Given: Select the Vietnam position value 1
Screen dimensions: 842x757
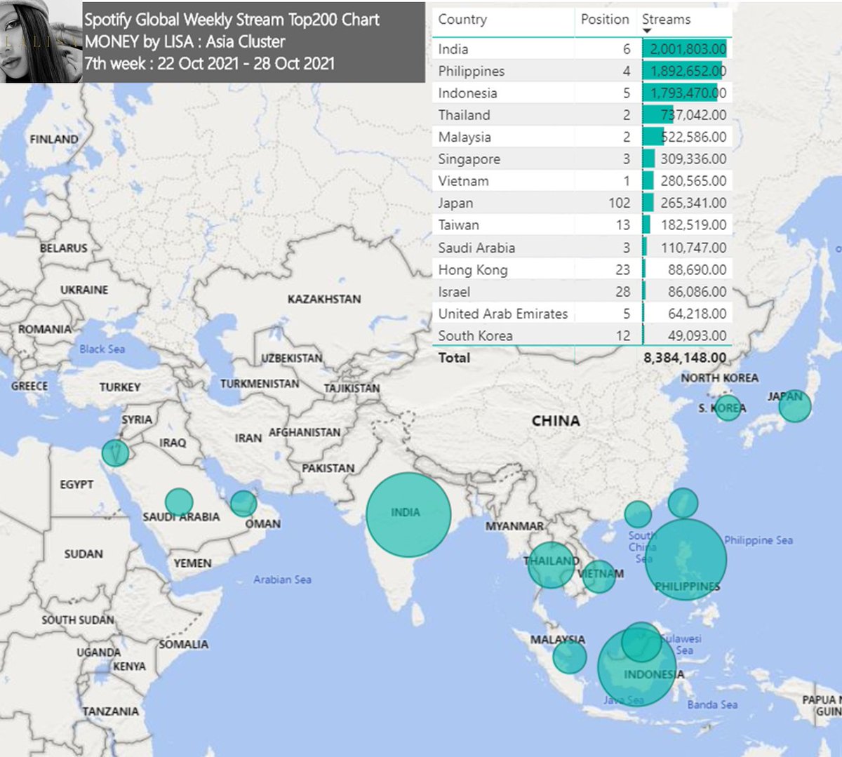Looking at the screenshot, I should point(627,181).
